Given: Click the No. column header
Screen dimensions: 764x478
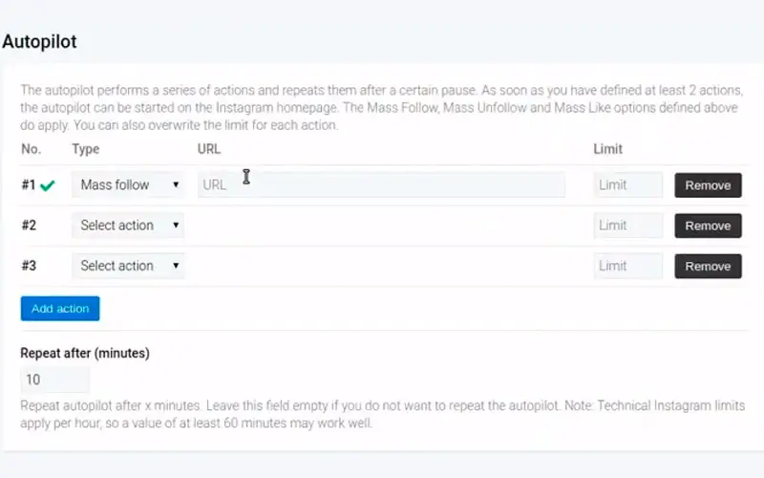Looking at the screenshot, I should pyautogui.click(x=31, y=149).
